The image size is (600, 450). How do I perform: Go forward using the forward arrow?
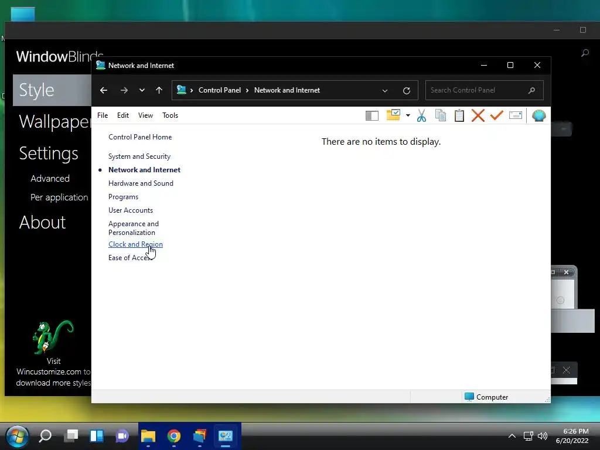(x=124, y=90)
